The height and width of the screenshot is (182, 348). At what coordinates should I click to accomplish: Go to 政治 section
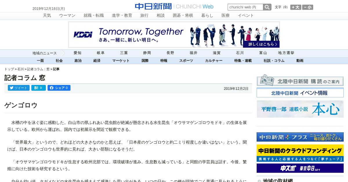coord(78,61)
